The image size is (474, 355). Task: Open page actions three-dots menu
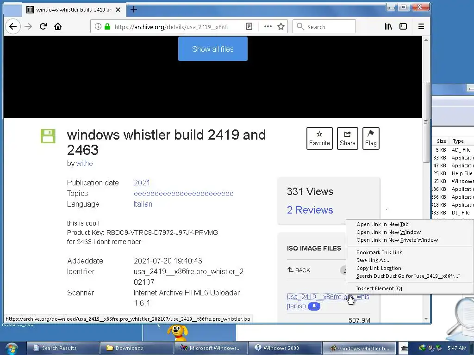coord(268,26)
